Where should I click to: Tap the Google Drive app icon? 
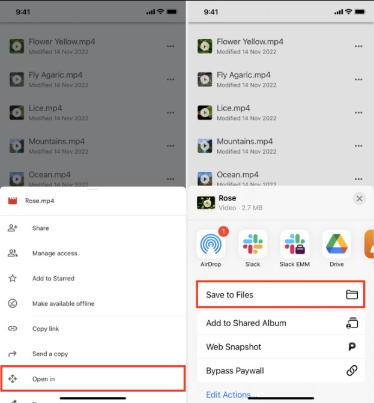[337, 244]
